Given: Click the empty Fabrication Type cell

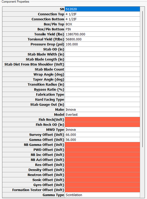Looking at the screenshot, I should [x=102, y=95].
